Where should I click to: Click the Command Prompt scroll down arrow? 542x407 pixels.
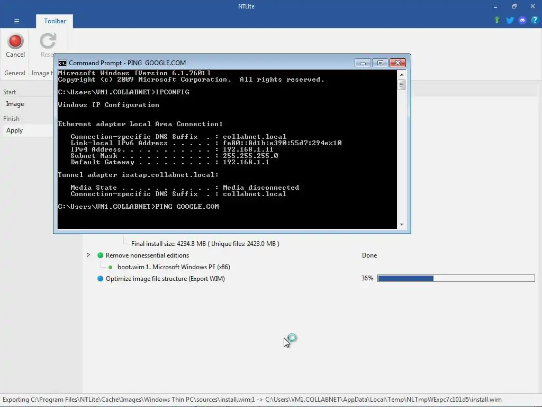coord(401,225)
